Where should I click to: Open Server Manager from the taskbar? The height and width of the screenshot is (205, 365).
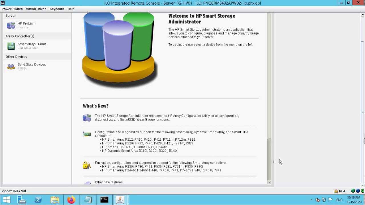pos(22,200)
